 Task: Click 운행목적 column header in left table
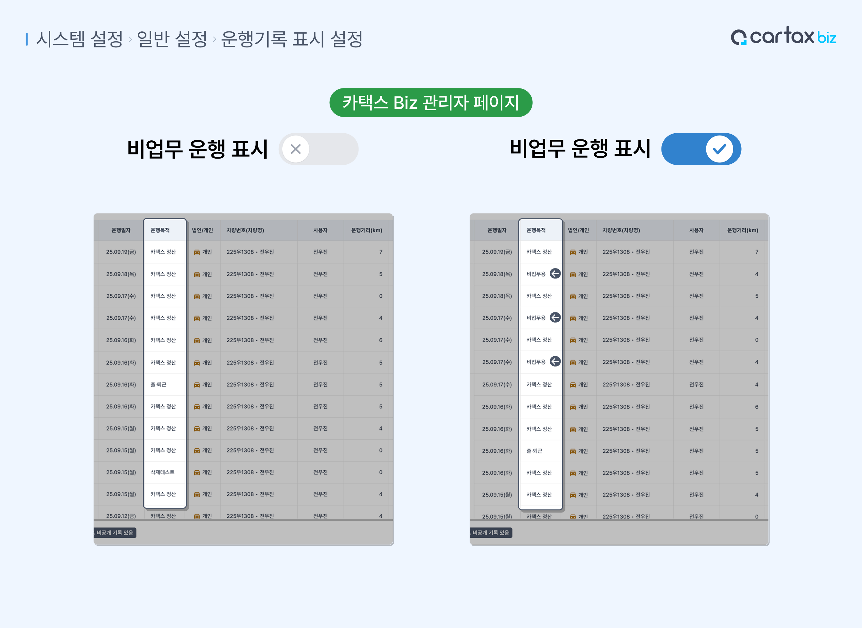(160, 230)
